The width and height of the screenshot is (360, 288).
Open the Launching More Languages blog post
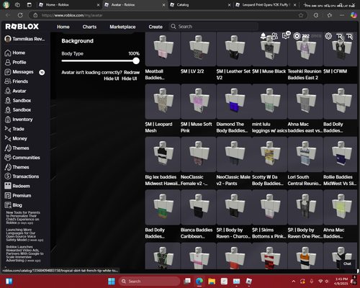(24, 235)
